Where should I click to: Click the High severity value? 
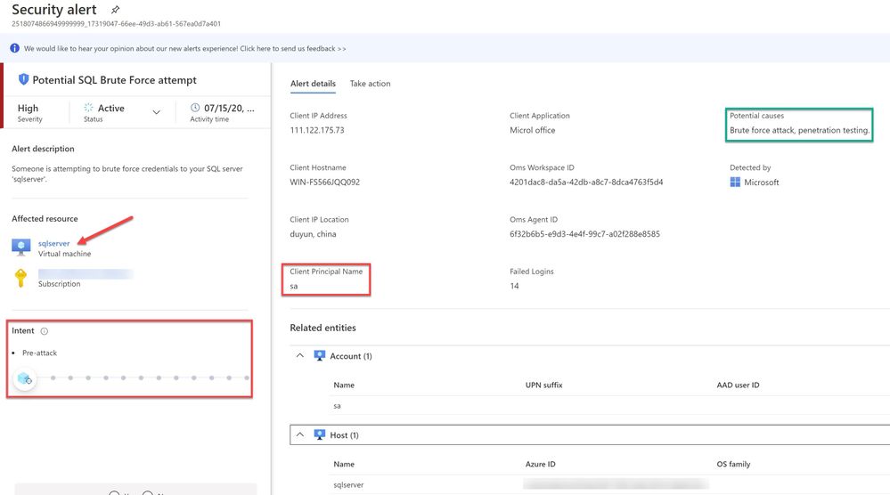[28, 108]
